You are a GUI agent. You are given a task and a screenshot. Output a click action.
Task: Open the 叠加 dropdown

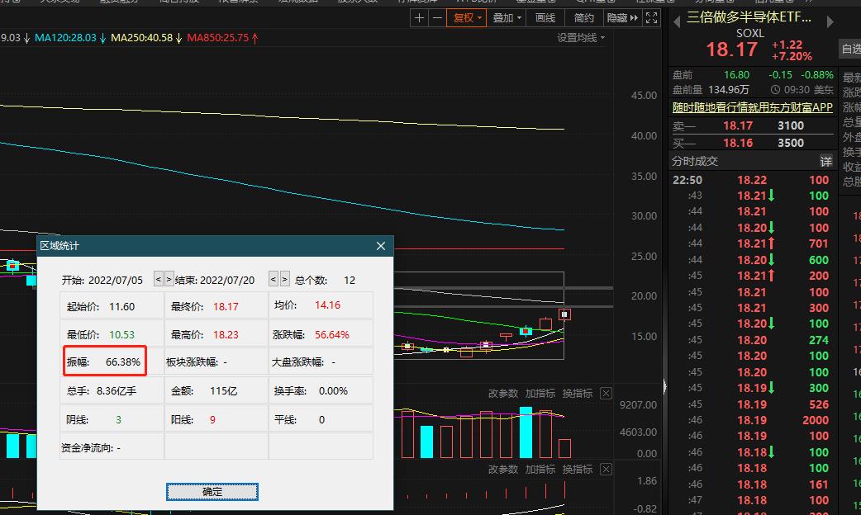pyautogui.click(x=507, y=17)
